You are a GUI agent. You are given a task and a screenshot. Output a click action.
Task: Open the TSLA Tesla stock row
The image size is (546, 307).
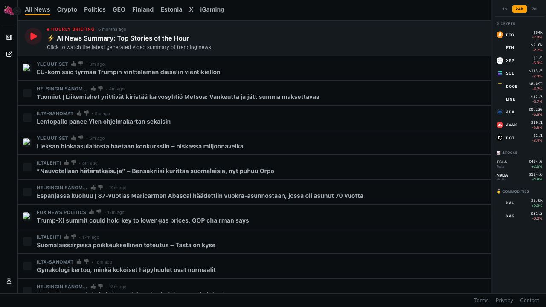click(x=520, y=164)
